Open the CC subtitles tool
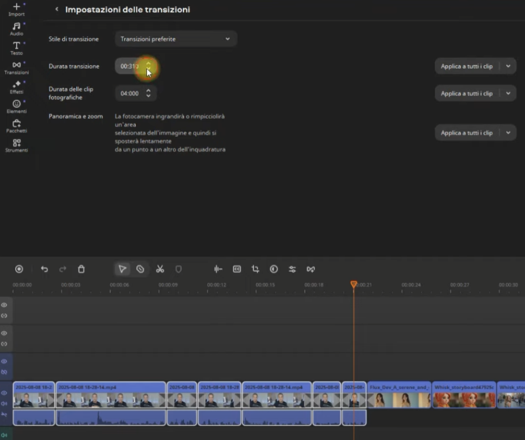Viewport: 525px width, 440px height. click(x=237, y=269)
